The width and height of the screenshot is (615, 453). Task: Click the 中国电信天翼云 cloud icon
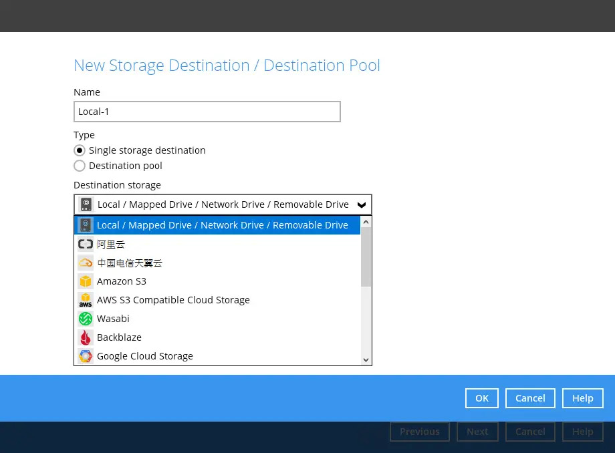[85, 263]
